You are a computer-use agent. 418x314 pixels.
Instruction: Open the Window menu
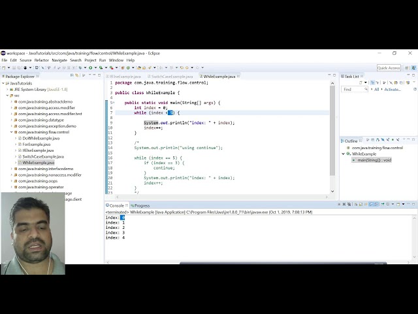(116, 60)
